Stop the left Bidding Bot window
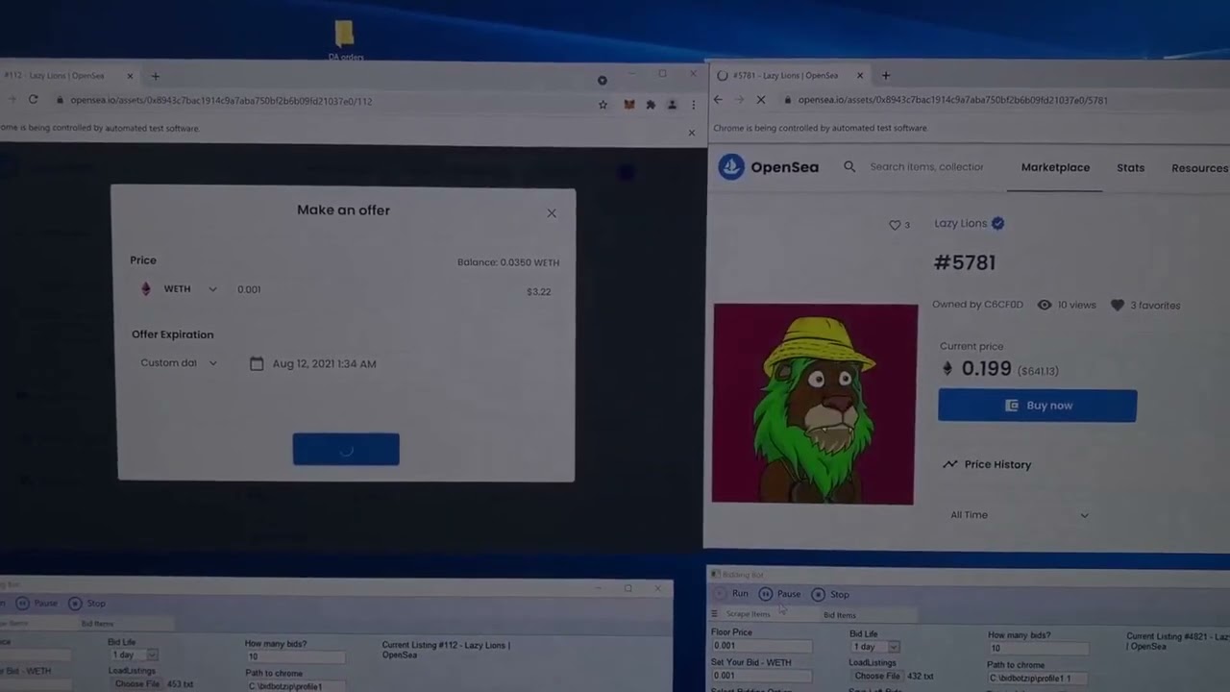This screenshot has height=692, width=1230. pos(86,604)
